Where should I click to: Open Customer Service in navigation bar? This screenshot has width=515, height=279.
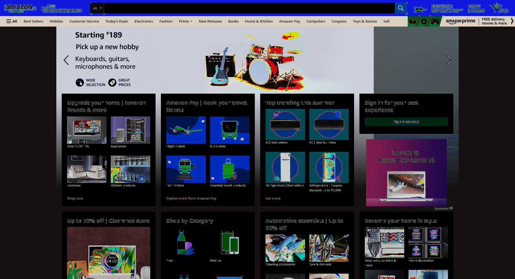click(84, 21)
